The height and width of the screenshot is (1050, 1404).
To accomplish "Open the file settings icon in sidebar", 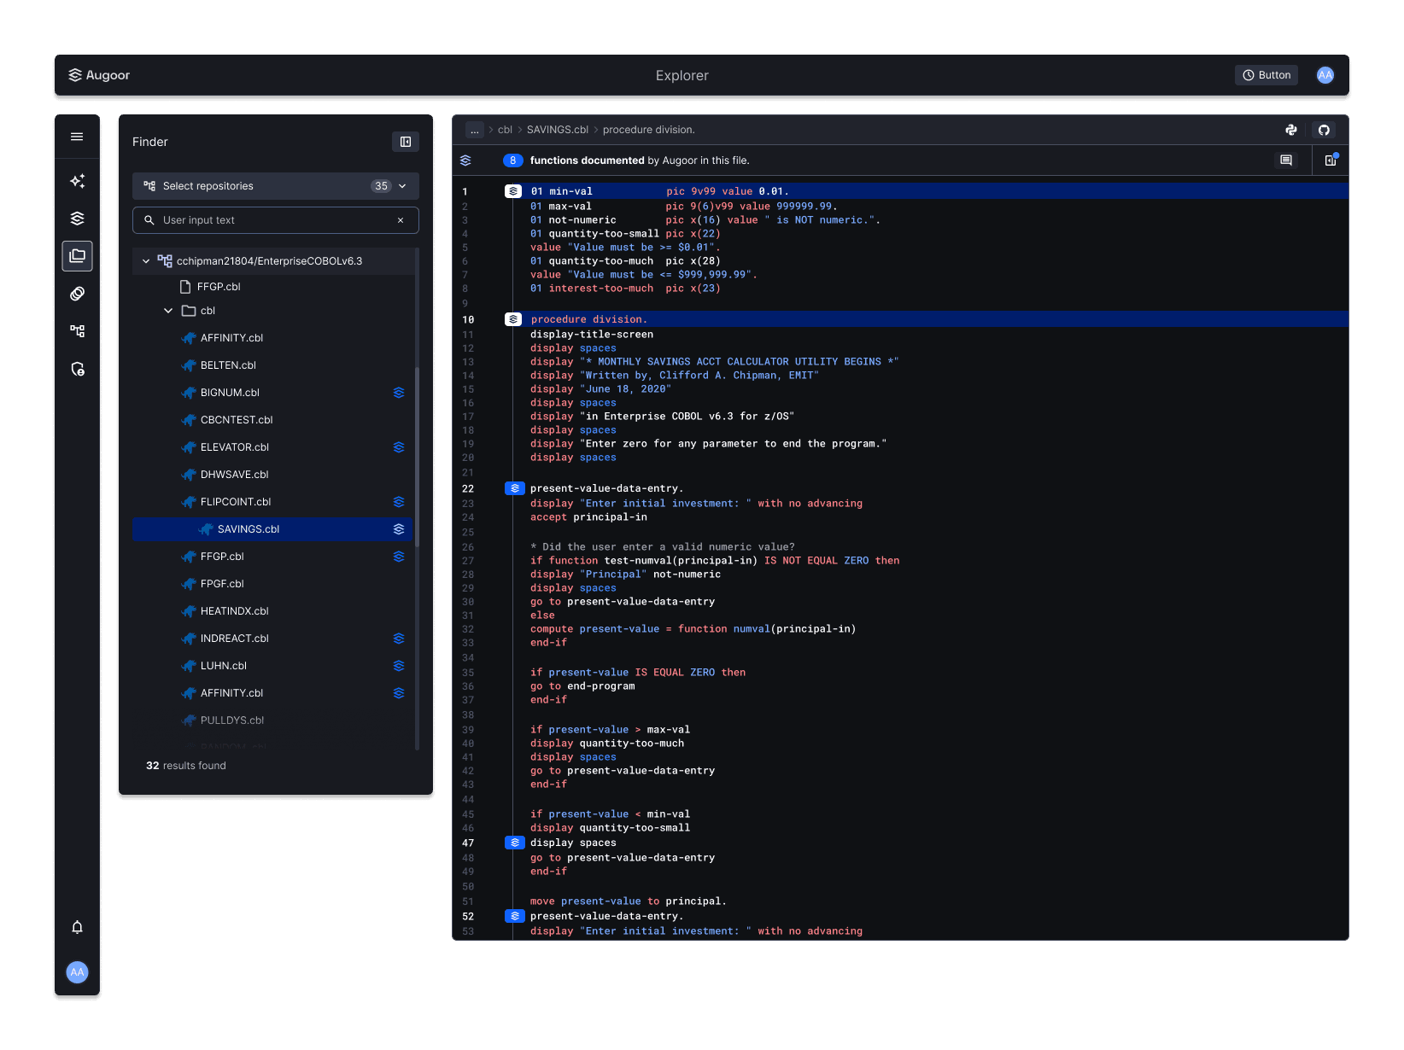I will [x=77, y=369].
